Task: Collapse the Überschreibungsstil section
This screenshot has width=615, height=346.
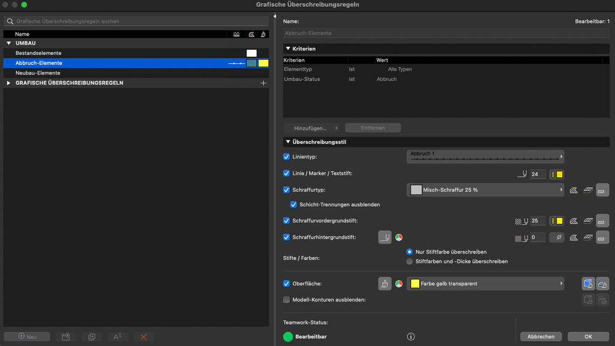Action: click(x=288, y=142)
